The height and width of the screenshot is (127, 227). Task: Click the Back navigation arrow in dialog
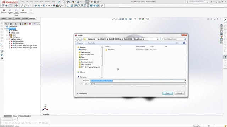coord(77,39)
